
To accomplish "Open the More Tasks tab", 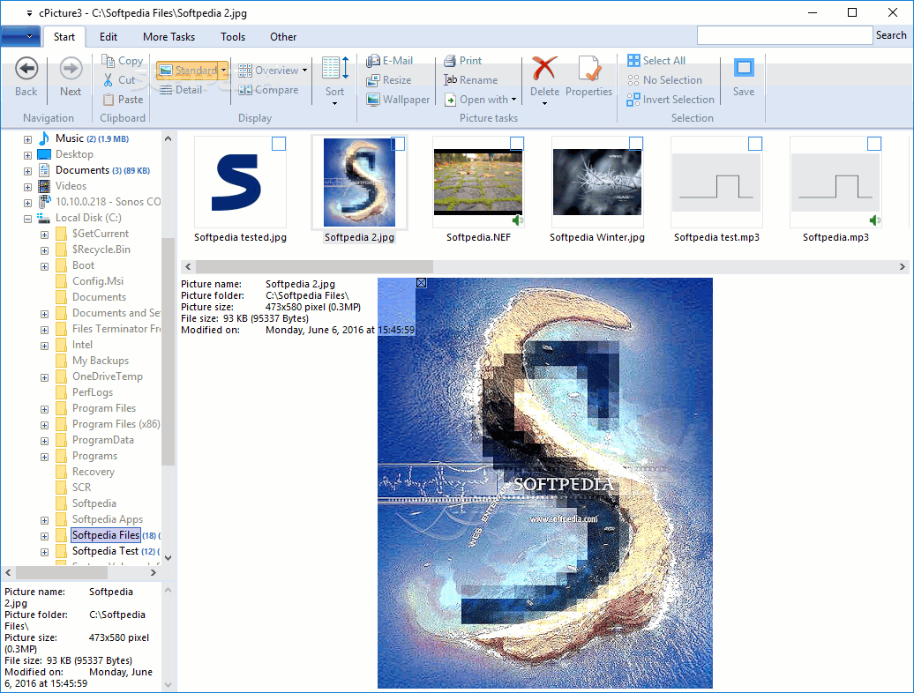I will click(x=169, y=37).
